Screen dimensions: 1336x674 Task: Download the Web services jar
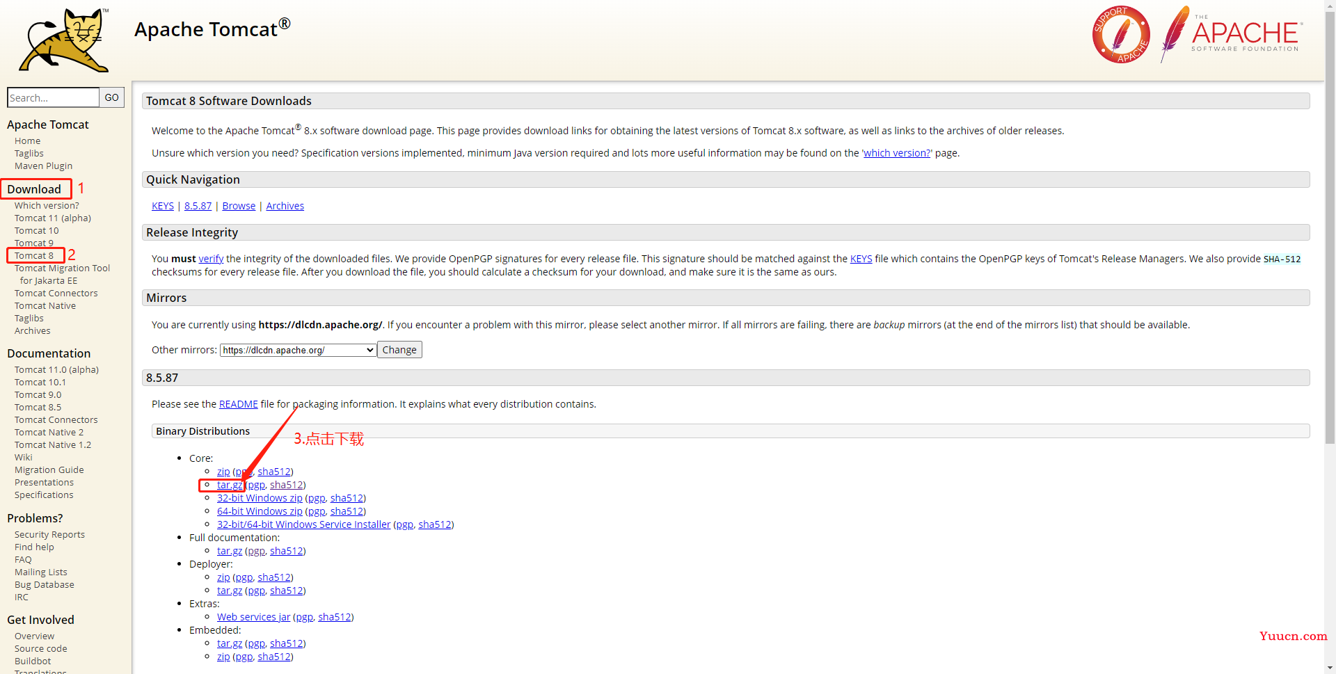point(253,617)
